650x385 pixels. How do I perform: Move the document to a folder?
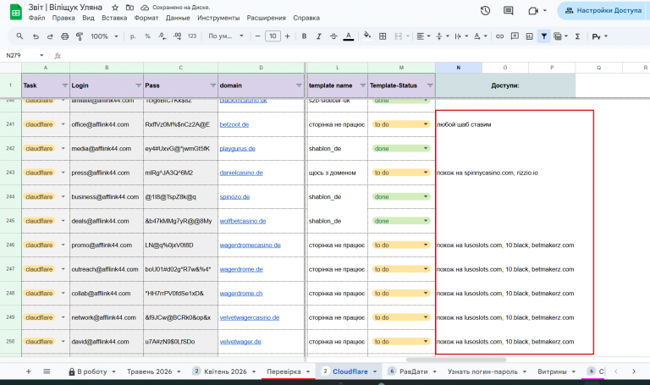[x=129, y=8]
